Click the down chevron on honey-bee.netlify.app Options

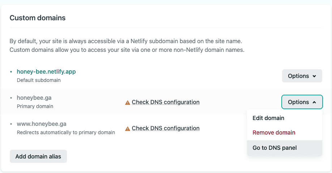point(314,76)
